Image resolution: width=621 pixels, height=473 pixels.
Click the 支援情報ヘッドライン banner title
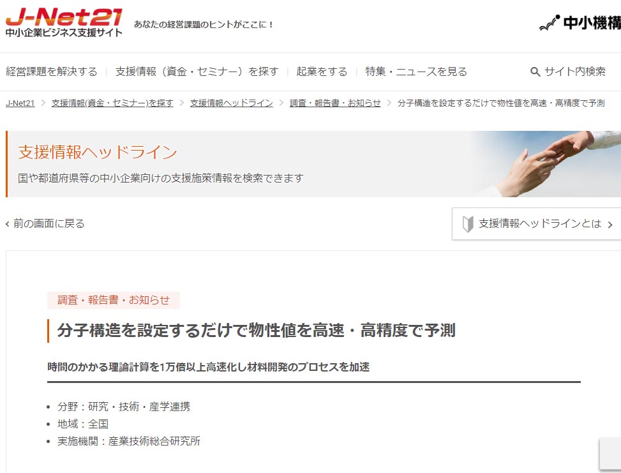(x=98, y=153)
